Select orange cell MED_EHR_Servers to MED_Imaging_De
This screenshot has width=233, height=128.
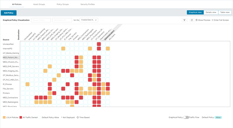[x=50, y=66]
